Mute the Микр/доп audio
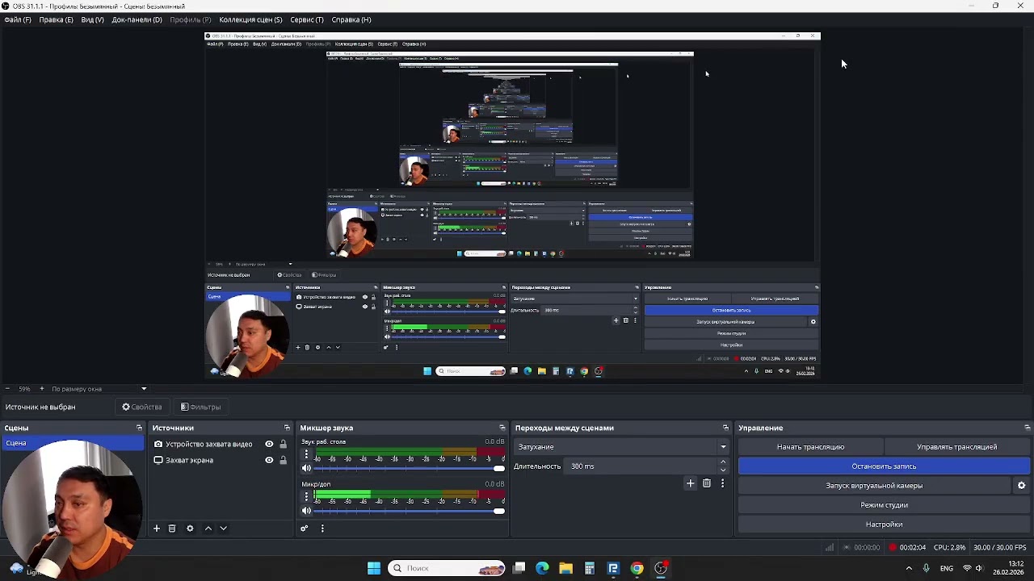 point(306,511)
